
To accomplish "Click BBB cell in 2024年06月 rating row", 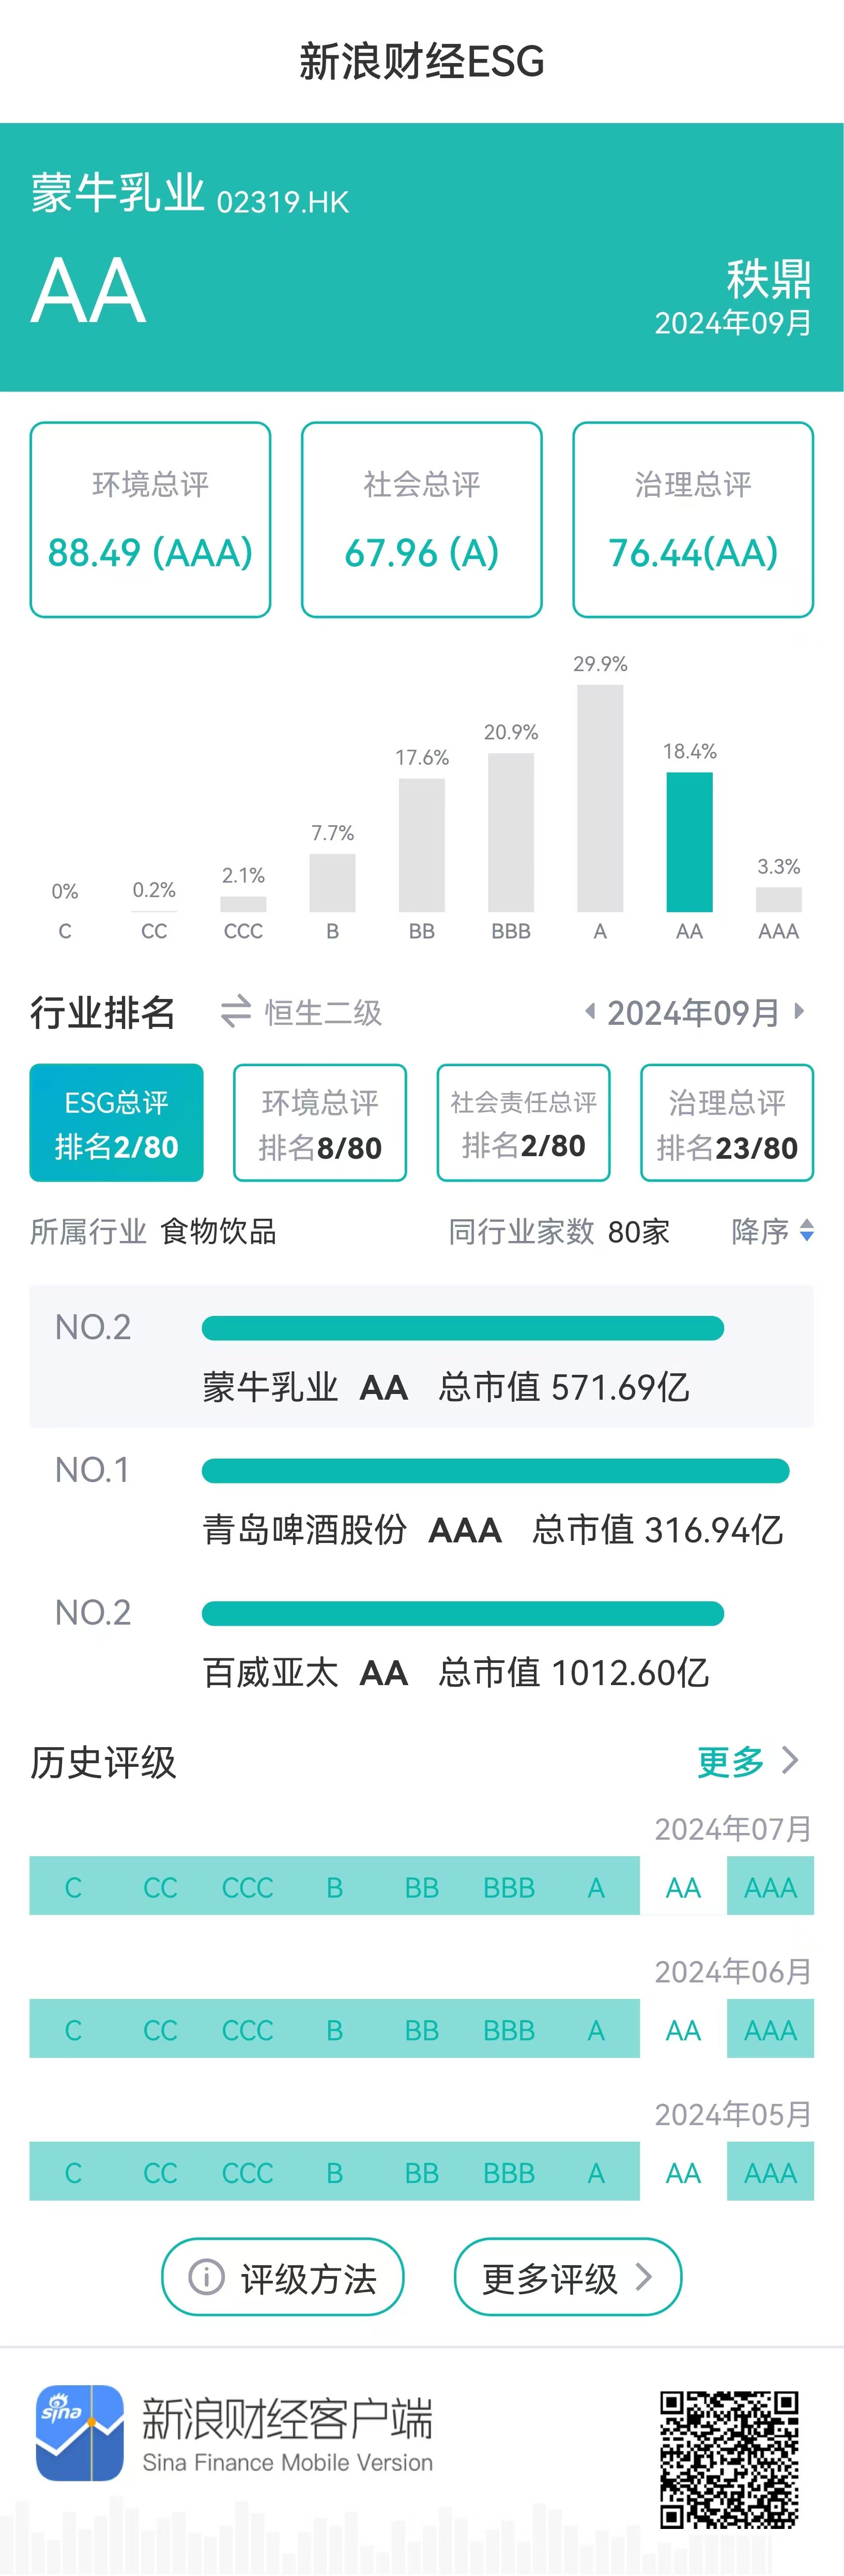I will [x=509, y=2029].
